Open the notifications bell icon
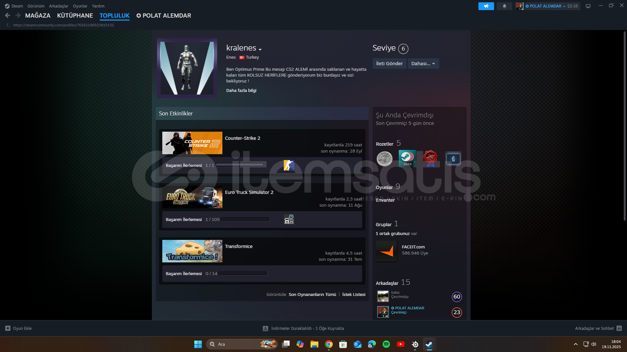627x352 pixels. point(504,6)
